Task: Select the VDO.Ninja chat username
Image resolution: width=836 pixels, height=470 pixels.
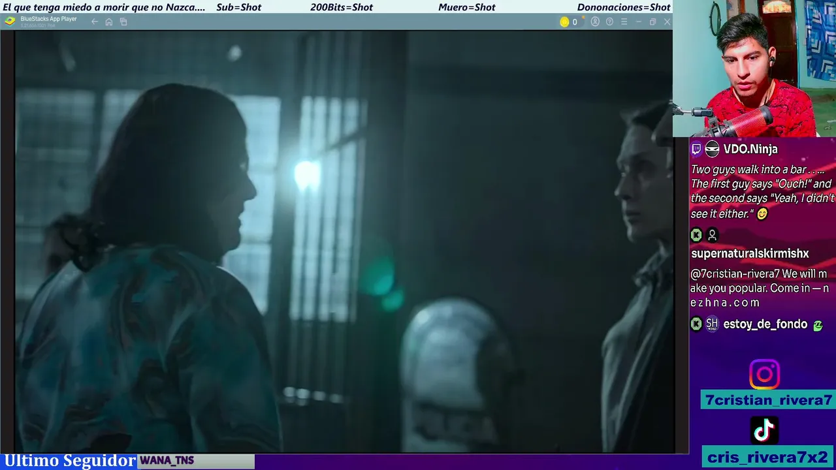Action: point(750,149)
